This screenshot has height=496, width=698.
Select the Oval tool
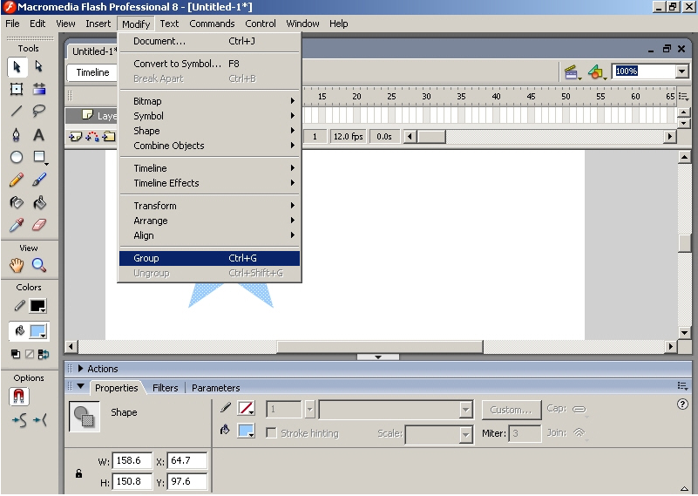17,157
